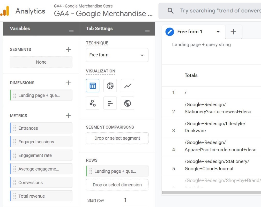Add a new exploration tab
The height and width of the screenshot is (207, 261).
point(233,32)
